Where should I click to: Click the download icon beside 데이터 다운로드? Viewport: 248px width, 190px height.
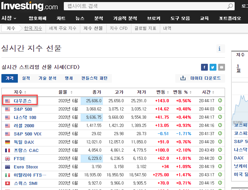183,78
